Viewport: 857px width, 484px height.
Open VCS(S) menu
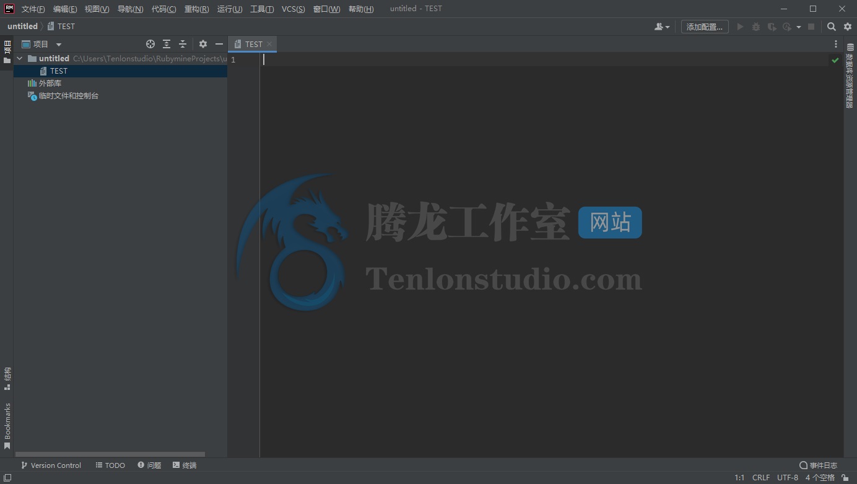pos(293,9)
